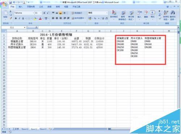Align cell text left
This screenshot has height=134, width=181.
[x=53, y=18]
